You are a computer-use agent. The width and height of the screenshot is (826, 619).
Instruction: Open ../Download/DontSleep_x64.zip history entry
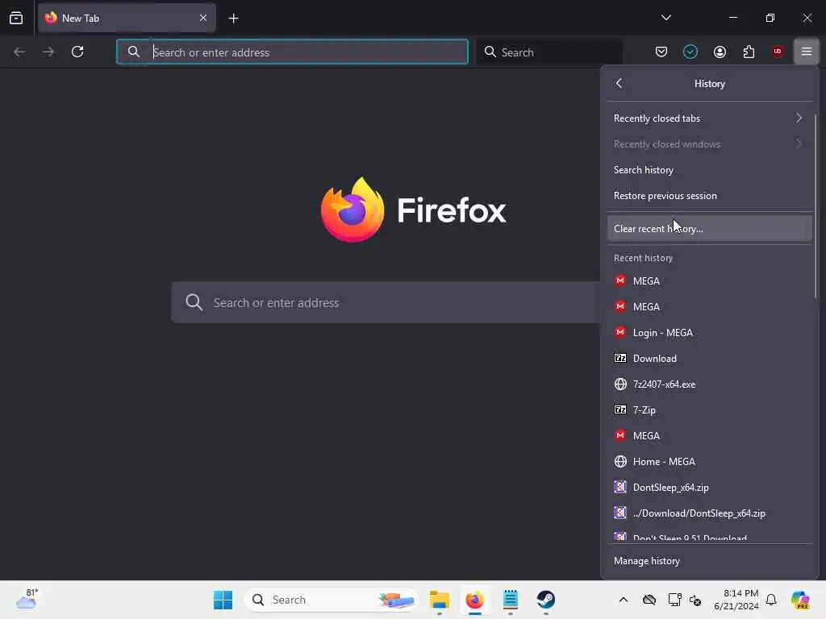[x=709, y=513]
